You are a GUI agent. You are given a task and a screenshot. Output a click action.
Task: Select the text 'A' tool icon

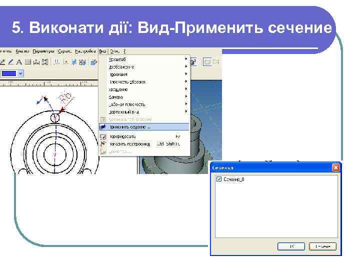click(x=19, y=62)
